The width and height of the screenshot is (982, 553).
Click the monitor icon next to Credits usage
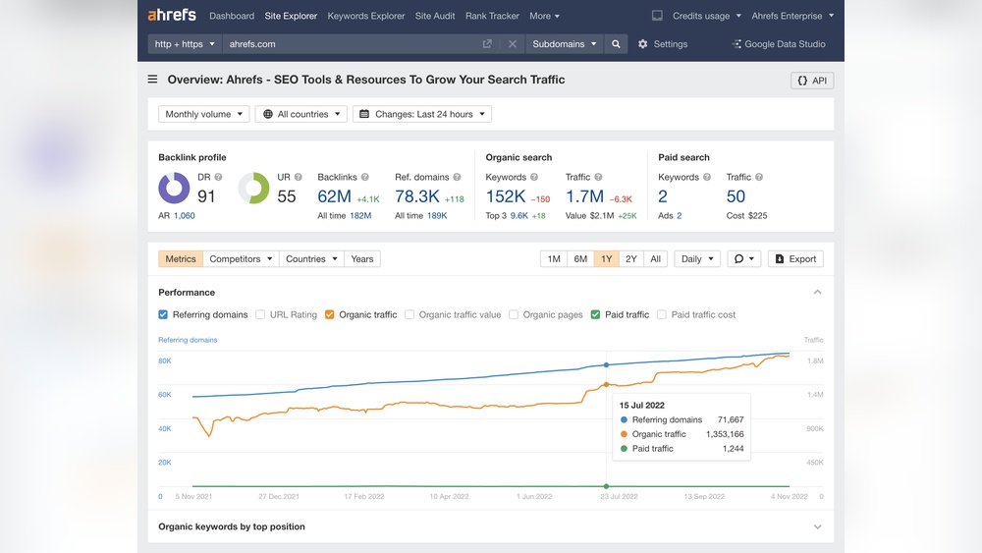click(657, 16)
